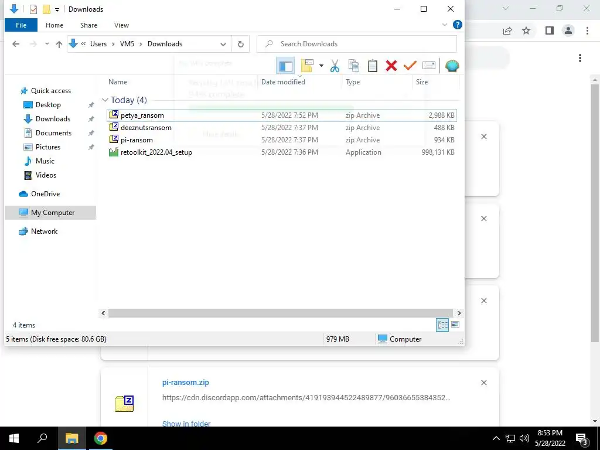Click the Users breadcrumb in address bar
The image size is (600, 450).
[98, 44]
